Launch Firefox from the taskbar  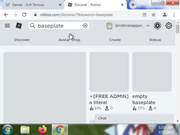(42, 129)
